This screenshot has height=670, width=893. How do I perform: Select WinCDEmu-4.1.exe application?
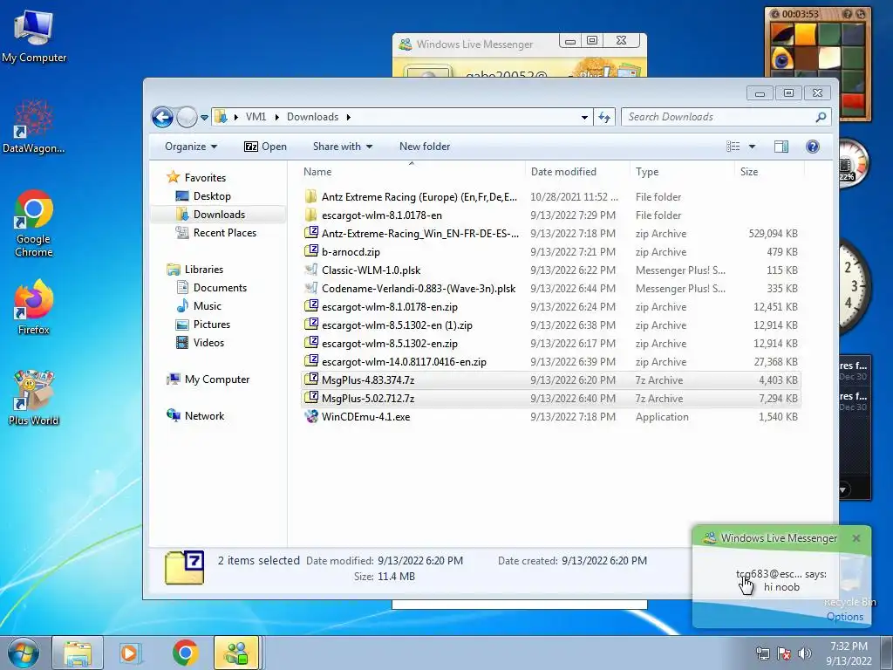(x=550, y=416)
